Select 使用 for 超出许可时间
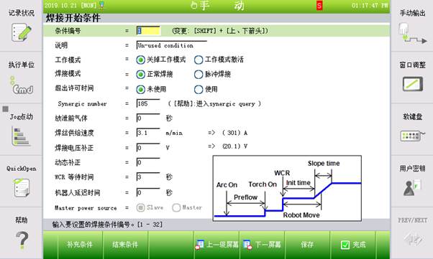 tap(199, 89)
